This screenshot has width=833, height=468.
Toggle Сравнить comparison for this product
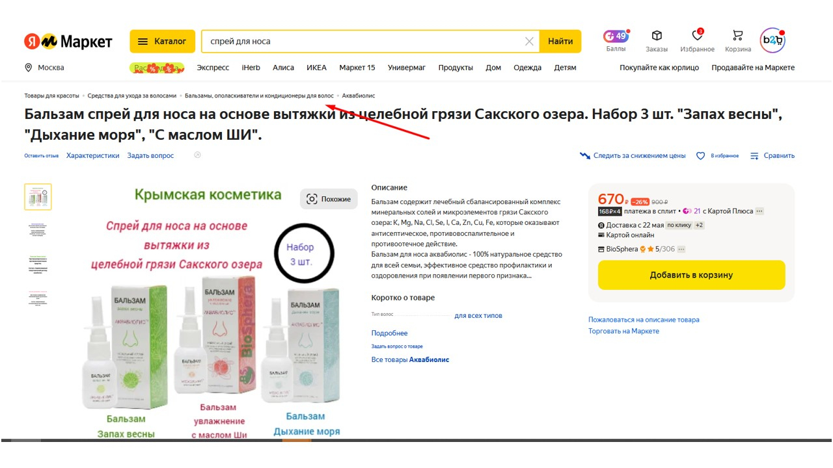[772, 156]
